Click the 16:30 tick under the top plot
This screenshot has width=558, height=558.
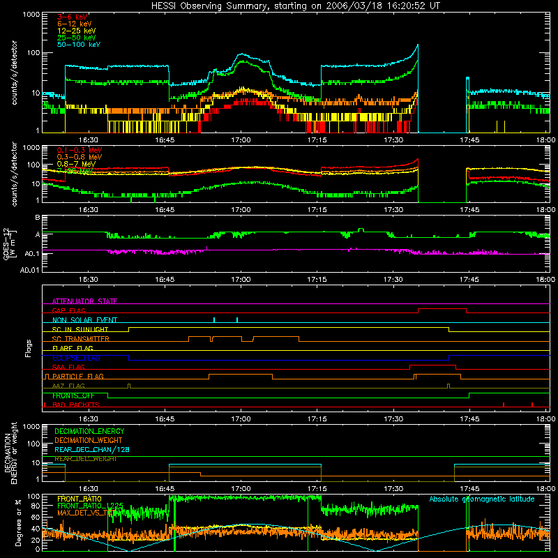[89, 140]
